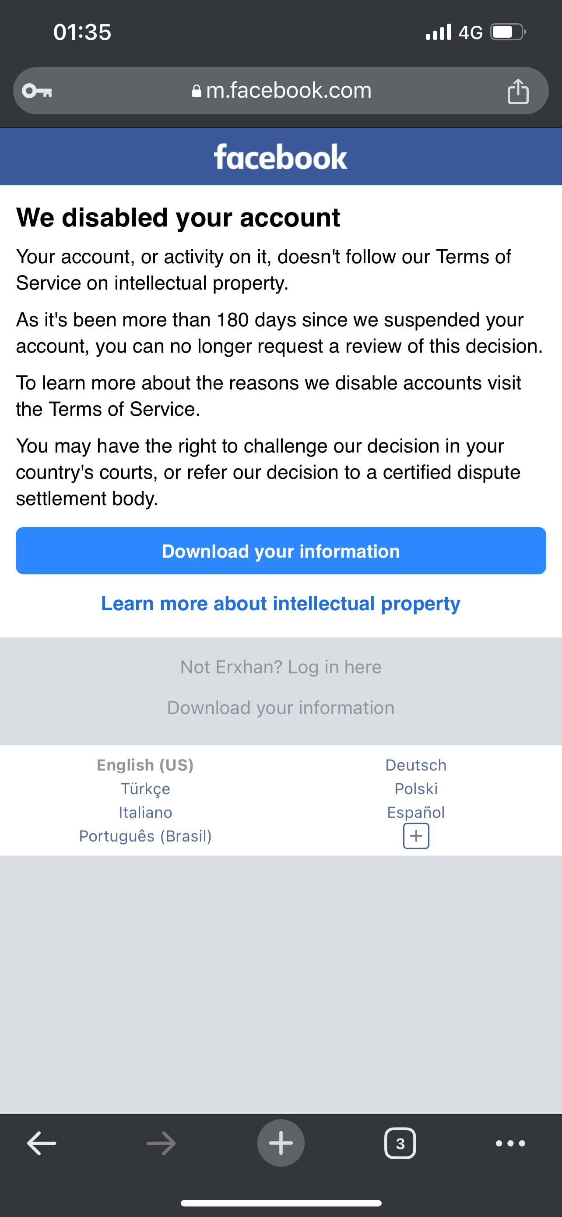
Task: Open the three-dots browser menu
Action: pyautogui.click(x=510, y=1143)
